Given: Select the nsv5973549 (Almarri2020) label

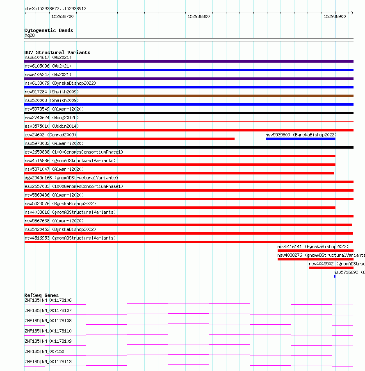Looking at the screenshot, I should [x=54, y=109].
